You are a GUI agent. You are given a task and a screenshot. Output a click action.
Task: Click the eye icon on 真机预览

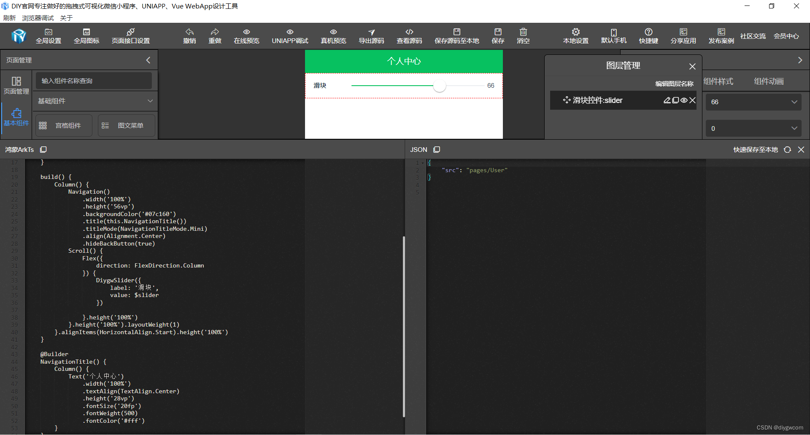[333, 32]
